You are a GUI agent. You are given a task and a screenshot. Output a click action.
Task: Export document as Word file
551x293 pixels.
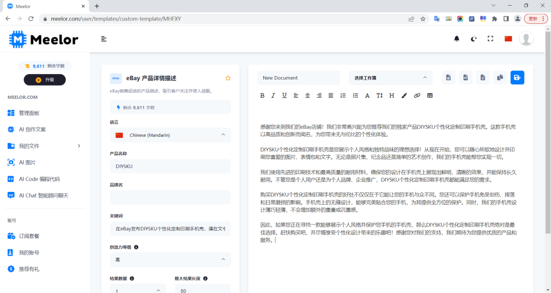(448, 78)
